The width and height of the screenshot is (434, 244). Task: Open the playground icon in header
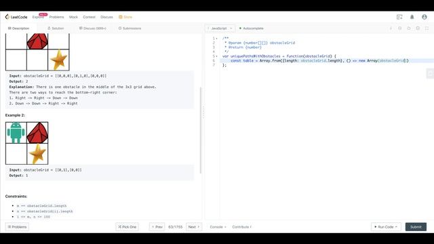click(x=399, y=17)
